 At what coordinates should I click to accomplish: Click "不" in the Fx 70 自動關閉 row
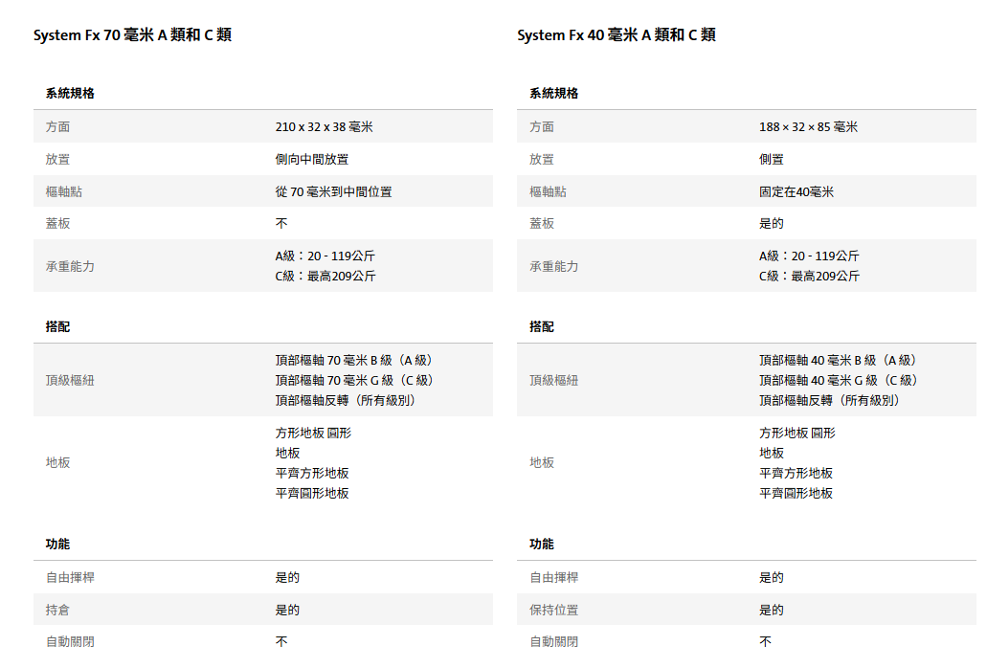tap(281, 641)
